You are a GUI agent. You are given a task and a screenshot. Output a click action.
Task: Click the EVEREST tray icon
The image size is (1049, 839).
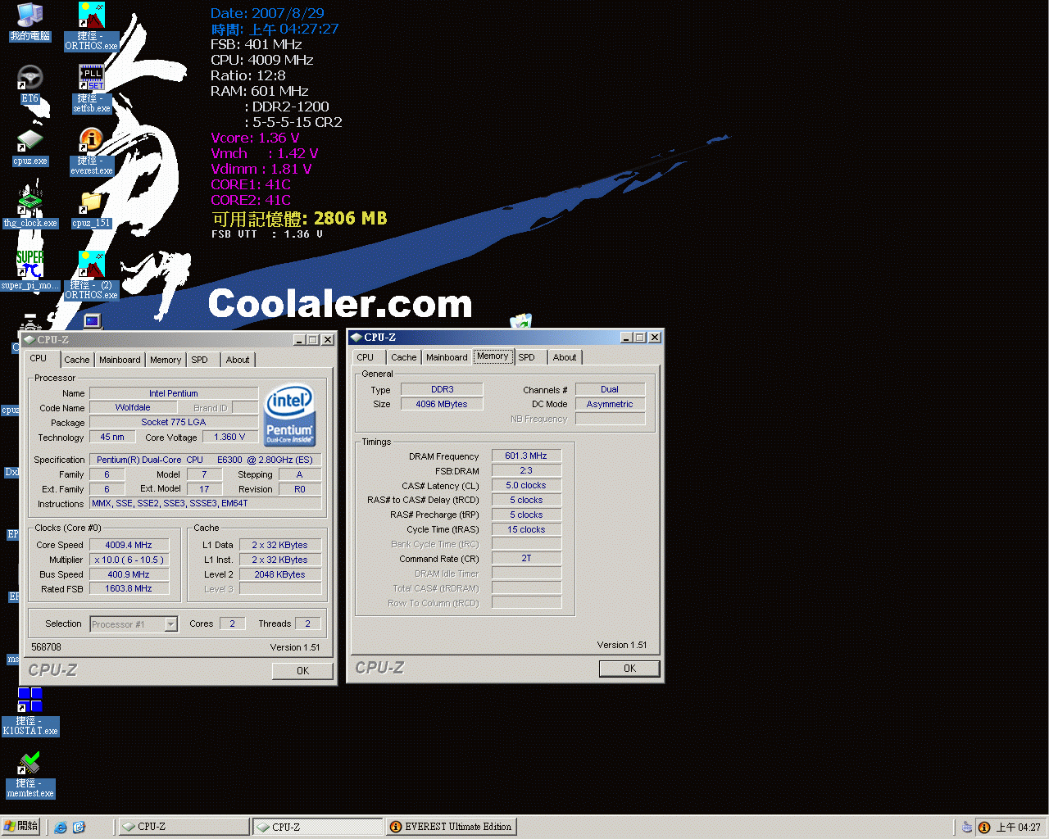984,828
